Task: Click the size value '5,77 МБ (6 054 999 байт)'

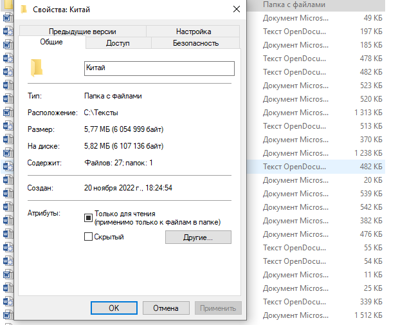Action: [x=124, y=129]
